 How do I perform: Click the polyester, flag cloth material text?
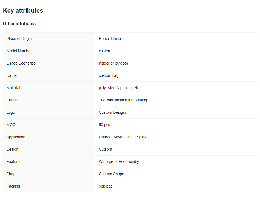pos(120,88)
